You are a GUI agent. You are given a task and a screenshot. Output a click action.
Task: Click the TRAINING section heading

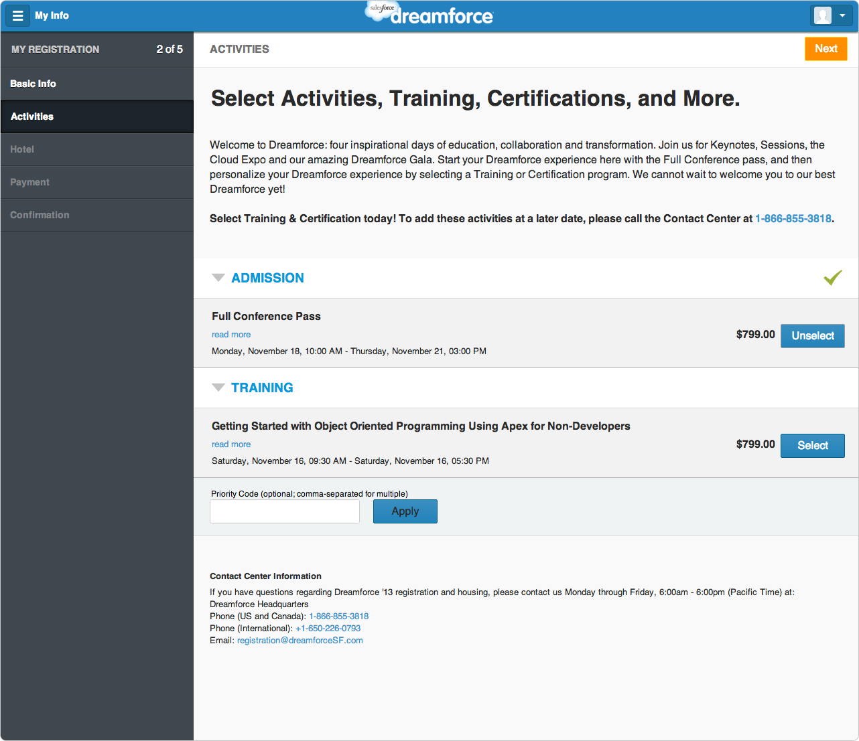point(262,388)
